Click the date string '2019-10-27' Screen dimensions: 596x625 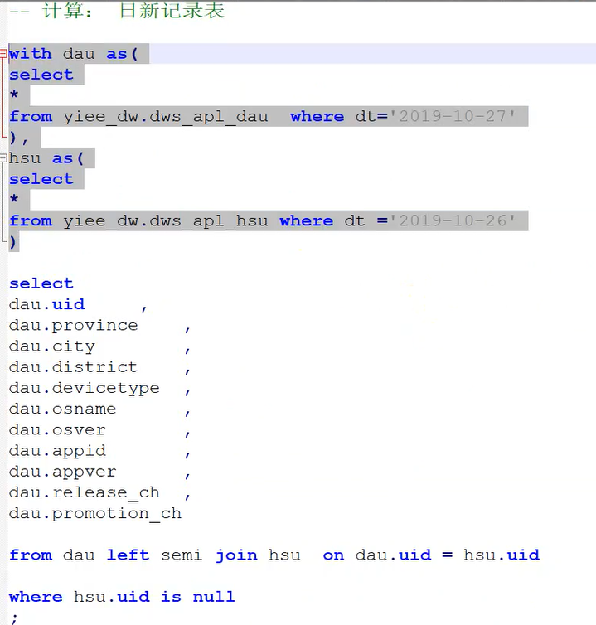(x=452, y=116)
